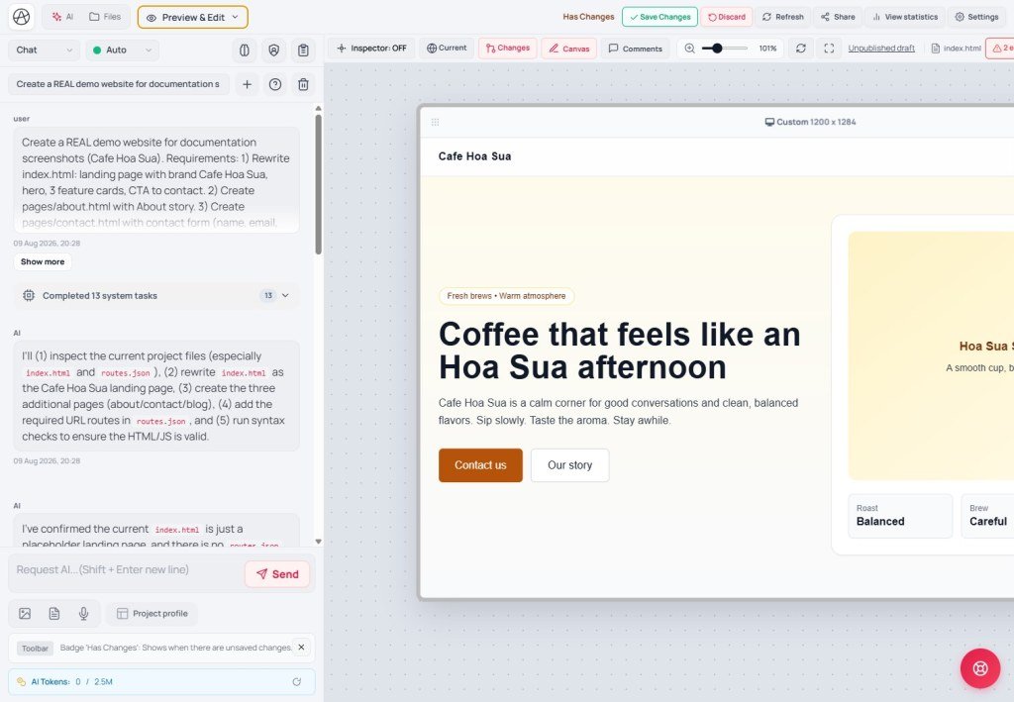Switch to the Files tab
The image size is (1014, 702).
[x=105, y=17]
